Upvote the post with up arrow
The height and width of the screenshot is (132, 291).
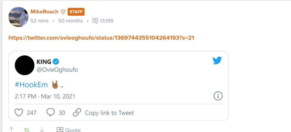(x=11, y=130)
